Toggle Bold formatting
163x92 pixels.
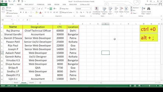[21, 12]
